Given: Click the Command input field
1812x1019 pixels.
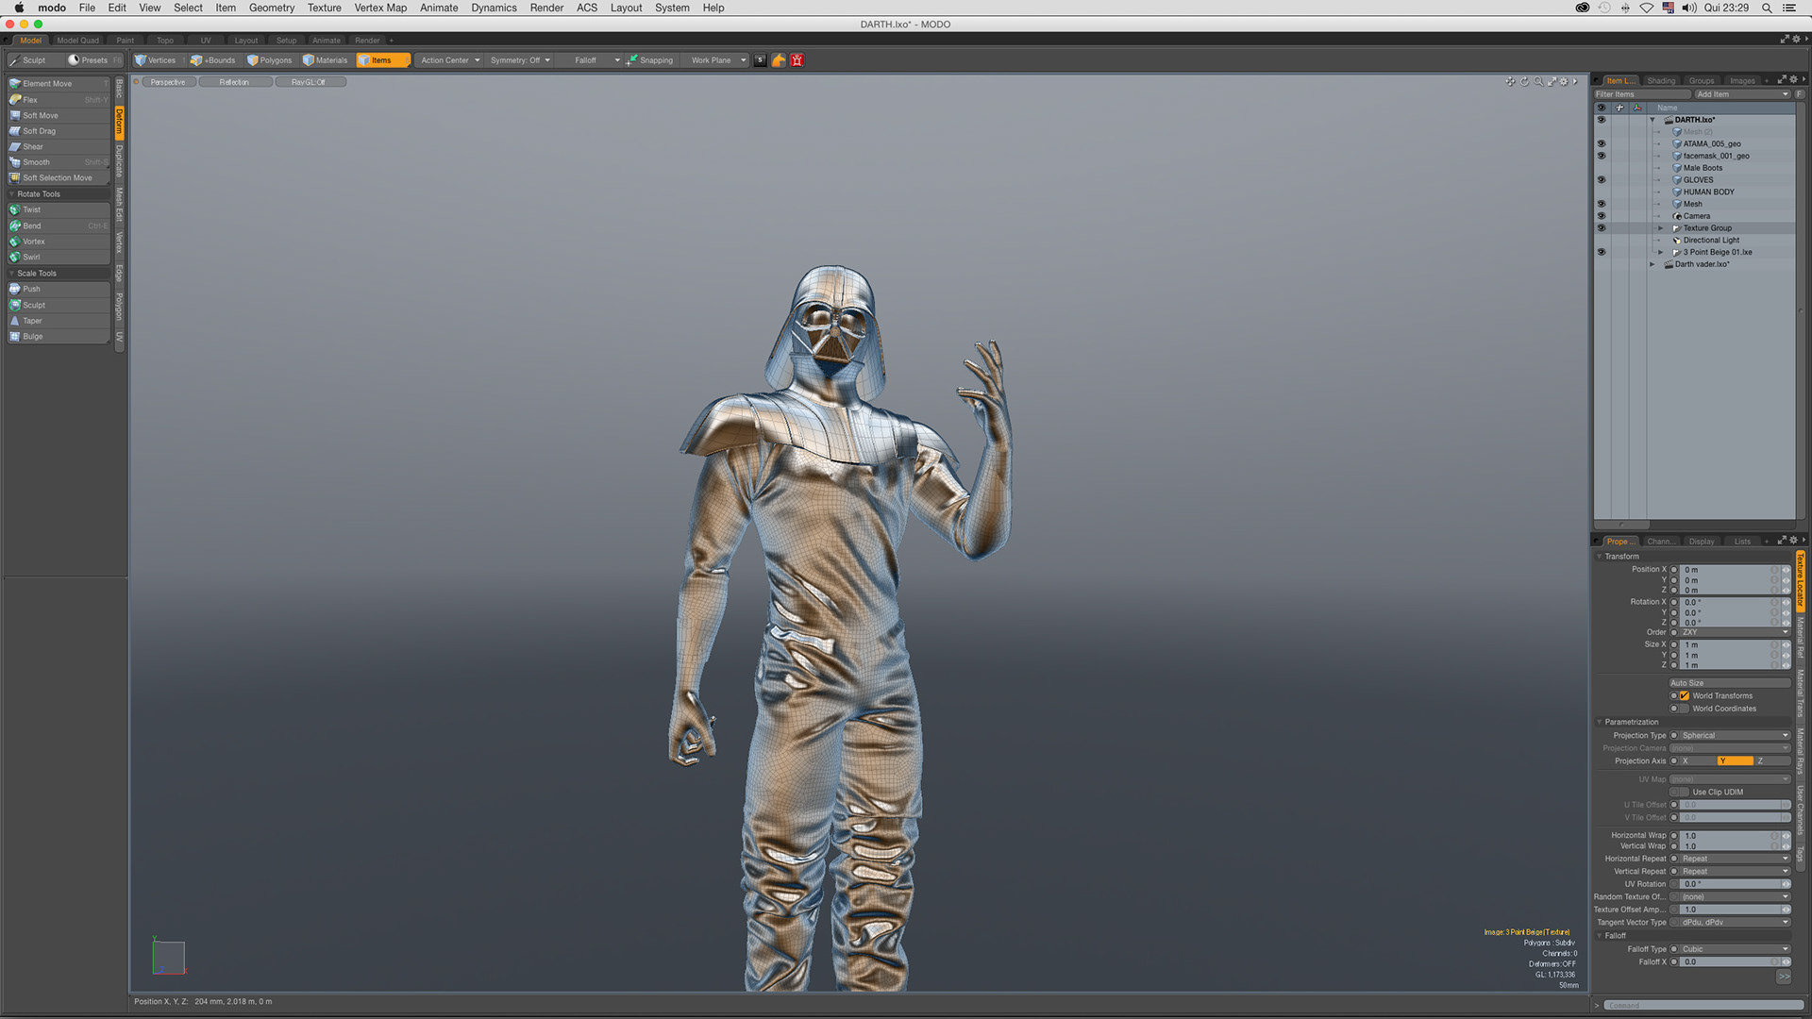Looking at the screenshot, I should [1703, 1006].
